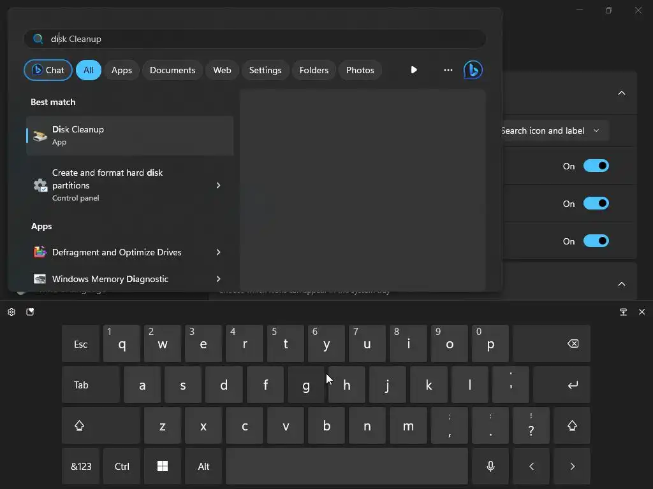Collapse the upper settings section chevron
Viewport: 653px width, 489px height.
coord(621,93)
